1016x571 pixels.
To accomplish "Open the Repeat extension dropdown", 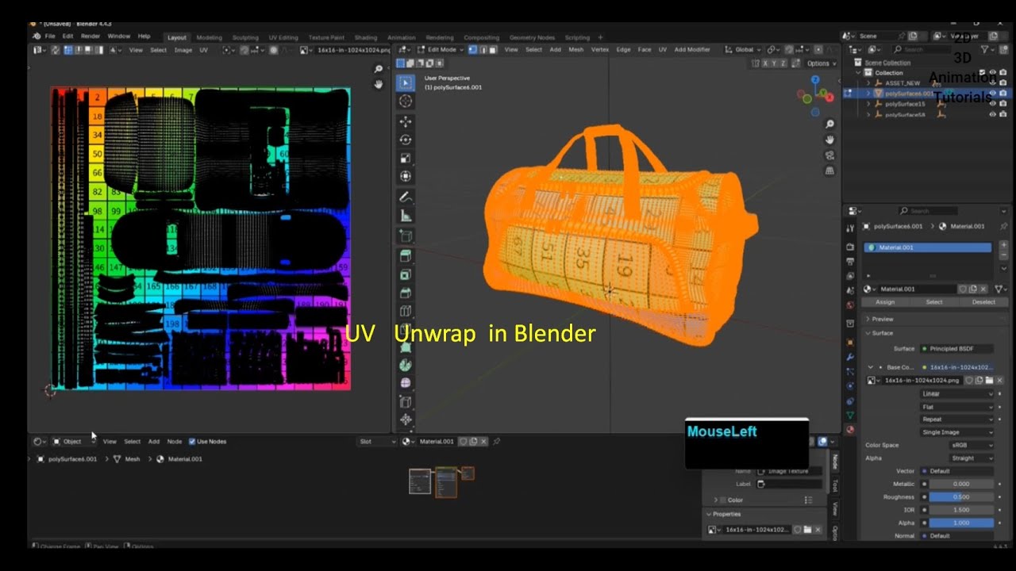I will [x=956, y=420].
